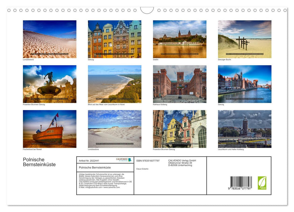Click the blue CALVENDO logo square
Viewport: 294px width, 212px height.
coord(130,160)
